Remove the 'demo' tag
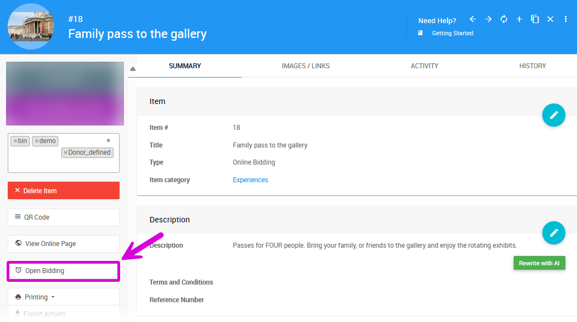 (x=36, y=141)
